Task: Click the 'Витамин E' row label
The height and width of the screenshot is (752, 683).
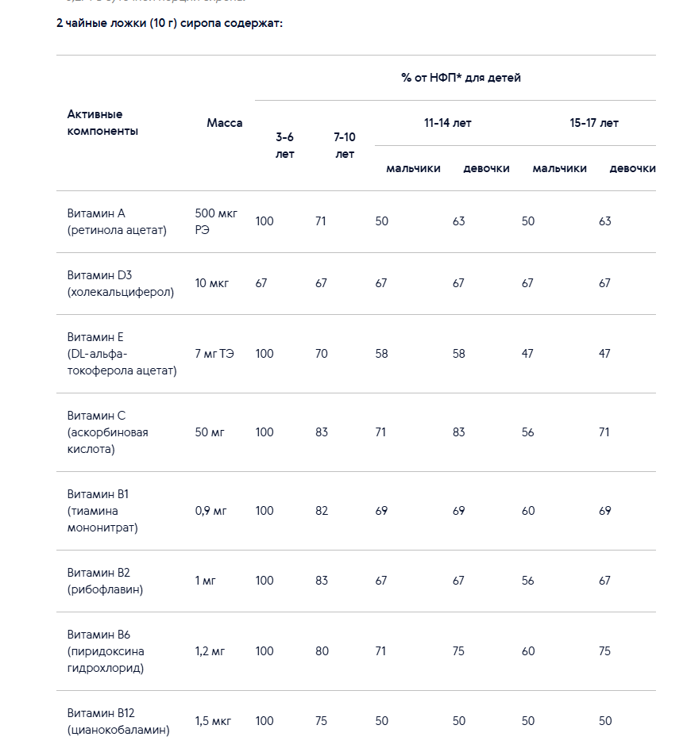Action: 122,354
